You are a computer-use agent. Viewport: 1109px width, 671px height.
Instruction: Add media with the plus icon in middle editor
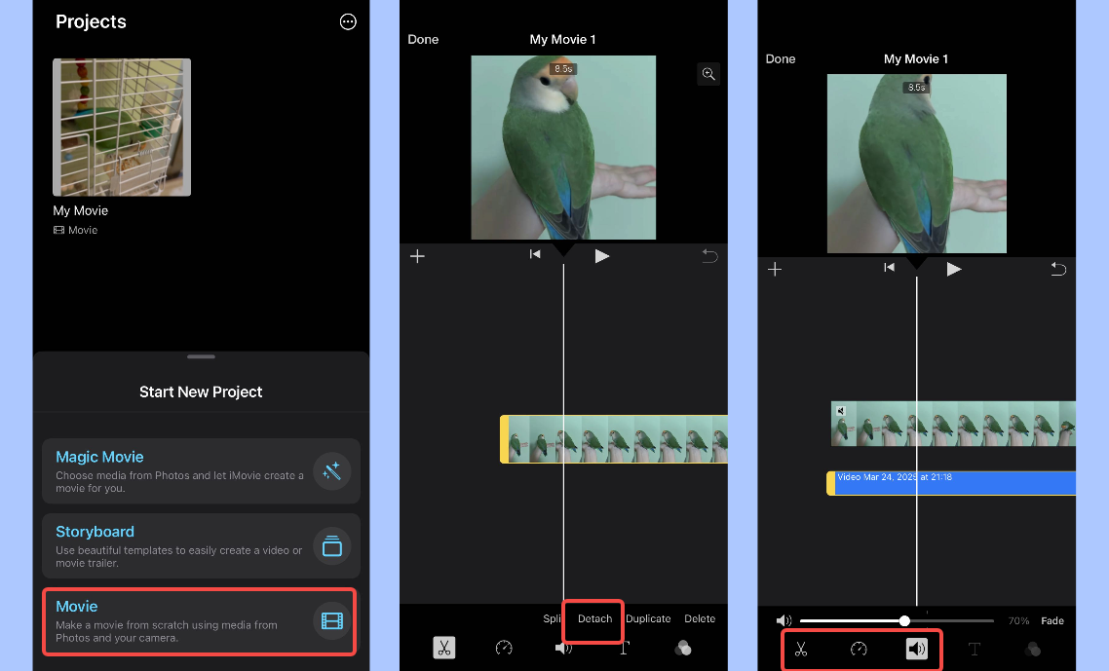coord(417,256)
